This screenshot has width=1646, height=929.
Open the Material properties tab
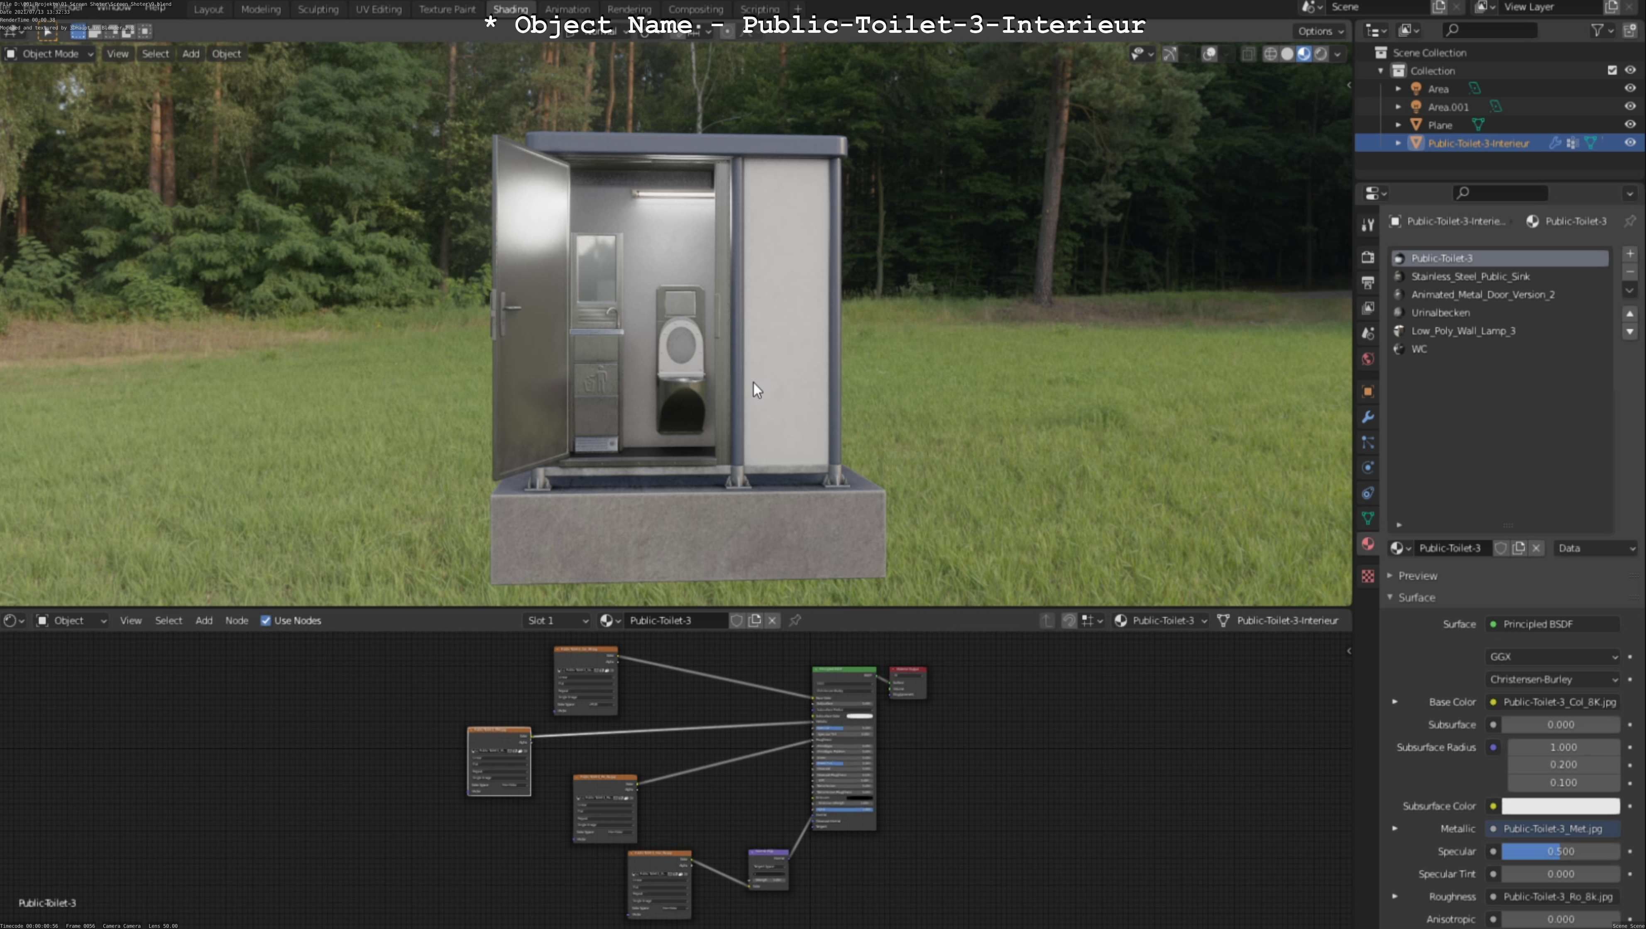1367,544
